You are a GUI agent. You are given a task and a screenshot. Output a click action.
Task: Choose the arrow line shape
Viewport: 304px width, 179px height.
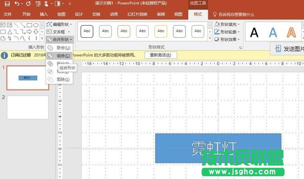23,25
